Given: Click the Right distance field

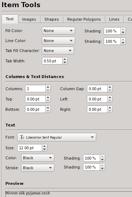Looking at the screenshot, I should [97, 109].
